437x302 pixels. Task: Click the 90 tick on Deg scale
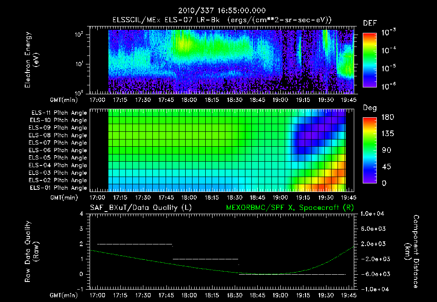click(387, 150)
